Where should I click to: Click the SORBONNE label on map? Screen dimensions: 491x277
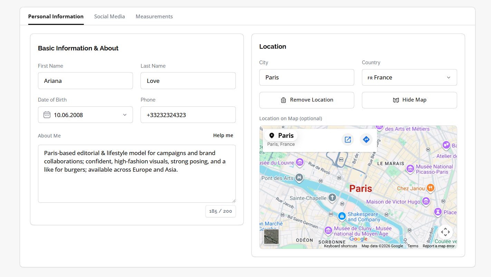point(332,242)
